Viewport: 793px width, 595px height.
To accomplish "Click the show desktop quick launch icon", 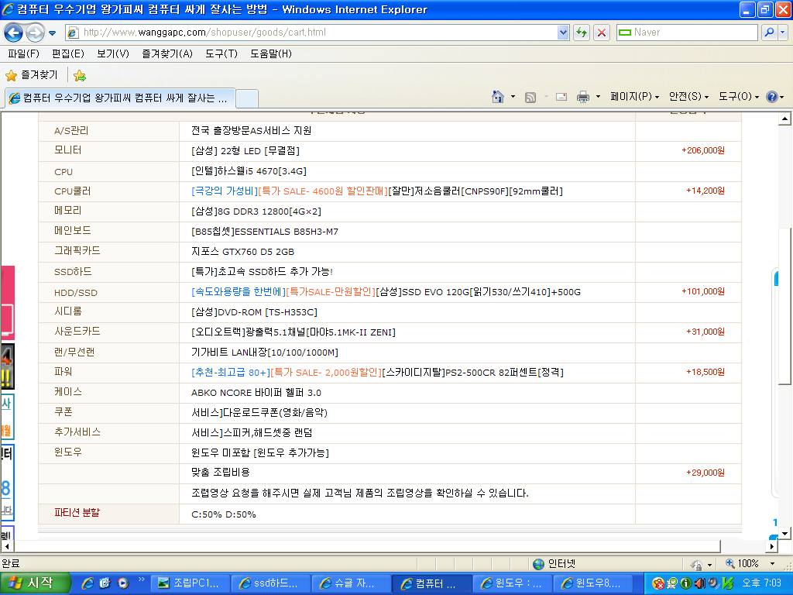I will tap(105, 583).
